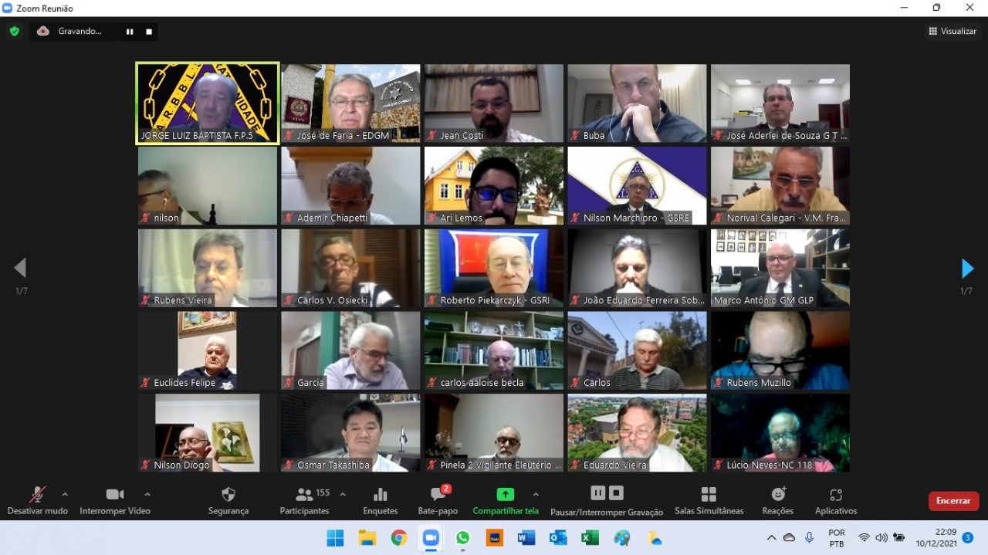Image resolution: width=988 pixels, height=555 pixels.
Task: Click the red Encerrar button
Action: pos(953,501)
